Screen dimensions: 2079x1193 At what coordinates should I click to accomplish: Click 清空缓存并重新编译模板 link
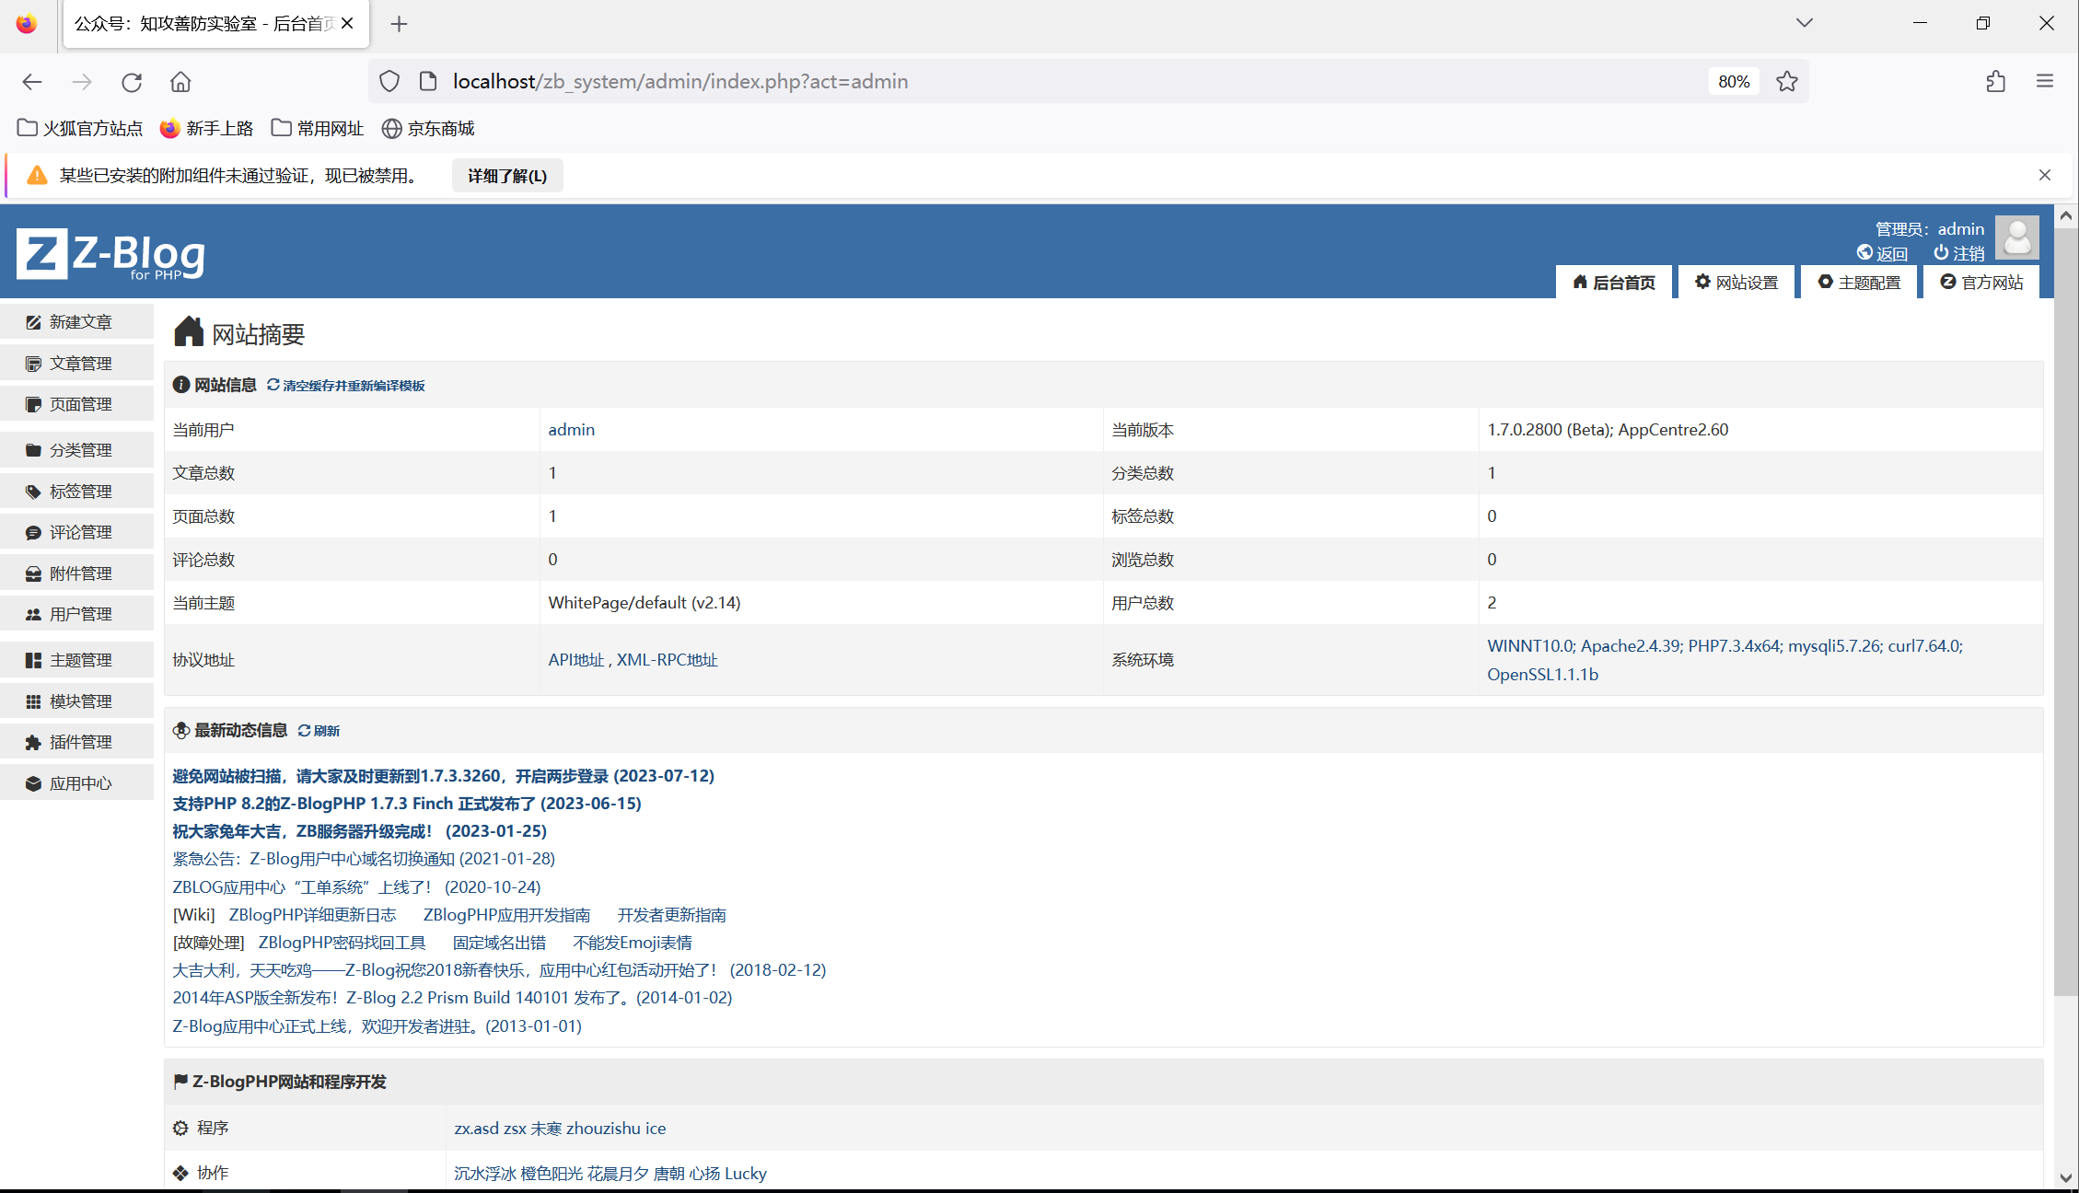tap(353, 386)
